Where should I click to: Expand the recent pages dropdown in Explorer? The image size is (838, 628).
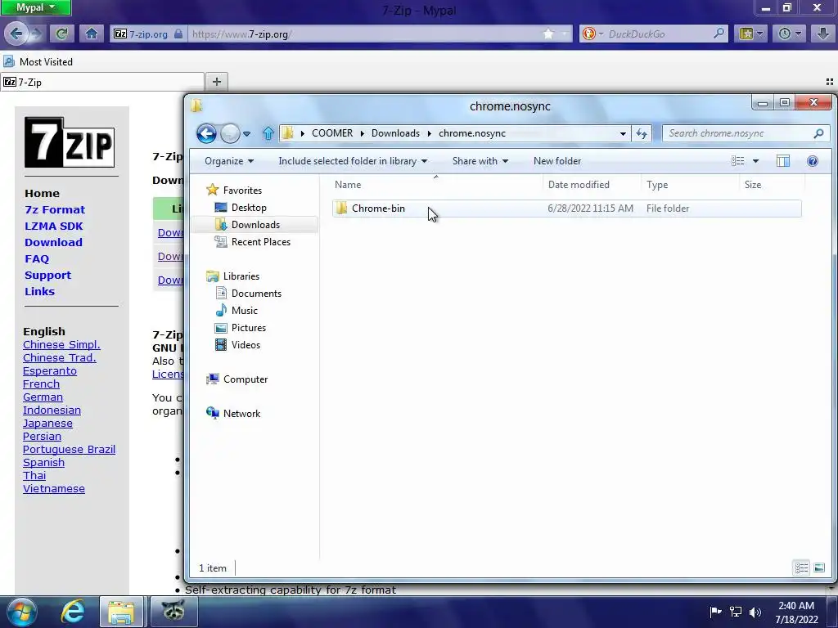click(x=246, y=134)
